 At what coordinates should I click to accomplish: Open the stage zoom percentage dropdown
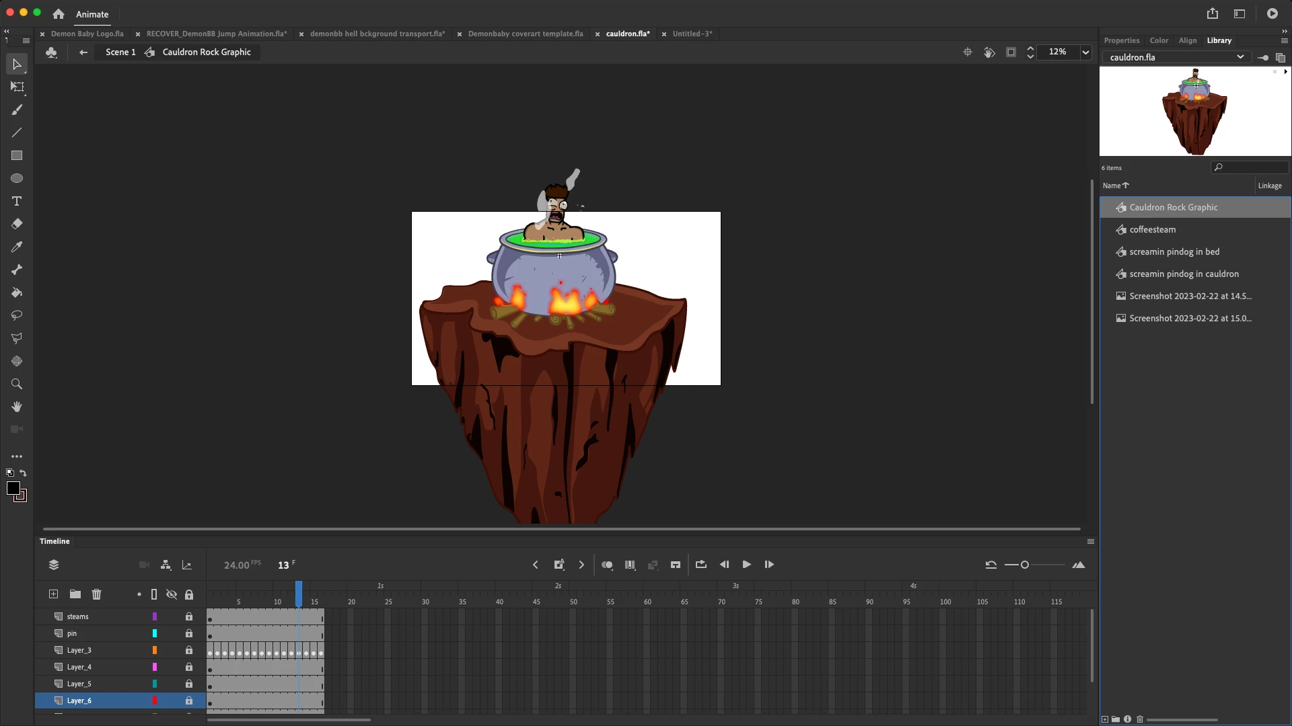click(x=1085, y=52)
